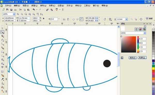Open the 编辑(E) menu
The width and height of the screenshot is (155, 95).
(17, 6)
